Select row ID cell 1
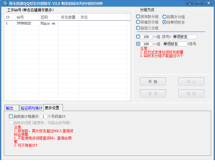This screenshot has width=215, height=167. click(10, 23)
